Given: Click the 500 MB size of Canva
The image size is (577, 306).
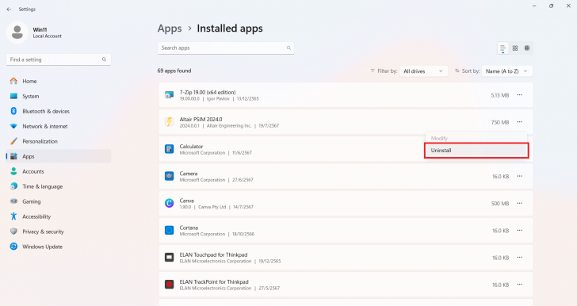Looking at the screenshot, I should coord(500,204).
